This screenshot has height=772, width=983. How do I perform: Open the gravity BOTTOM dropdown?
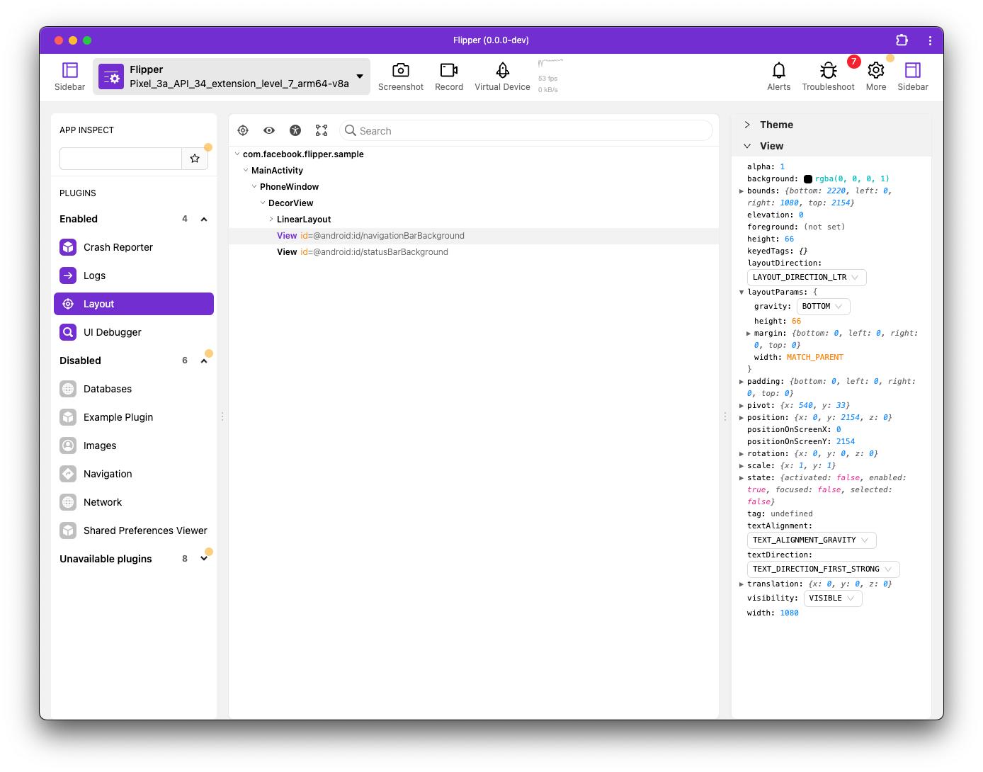coord(823,307)
